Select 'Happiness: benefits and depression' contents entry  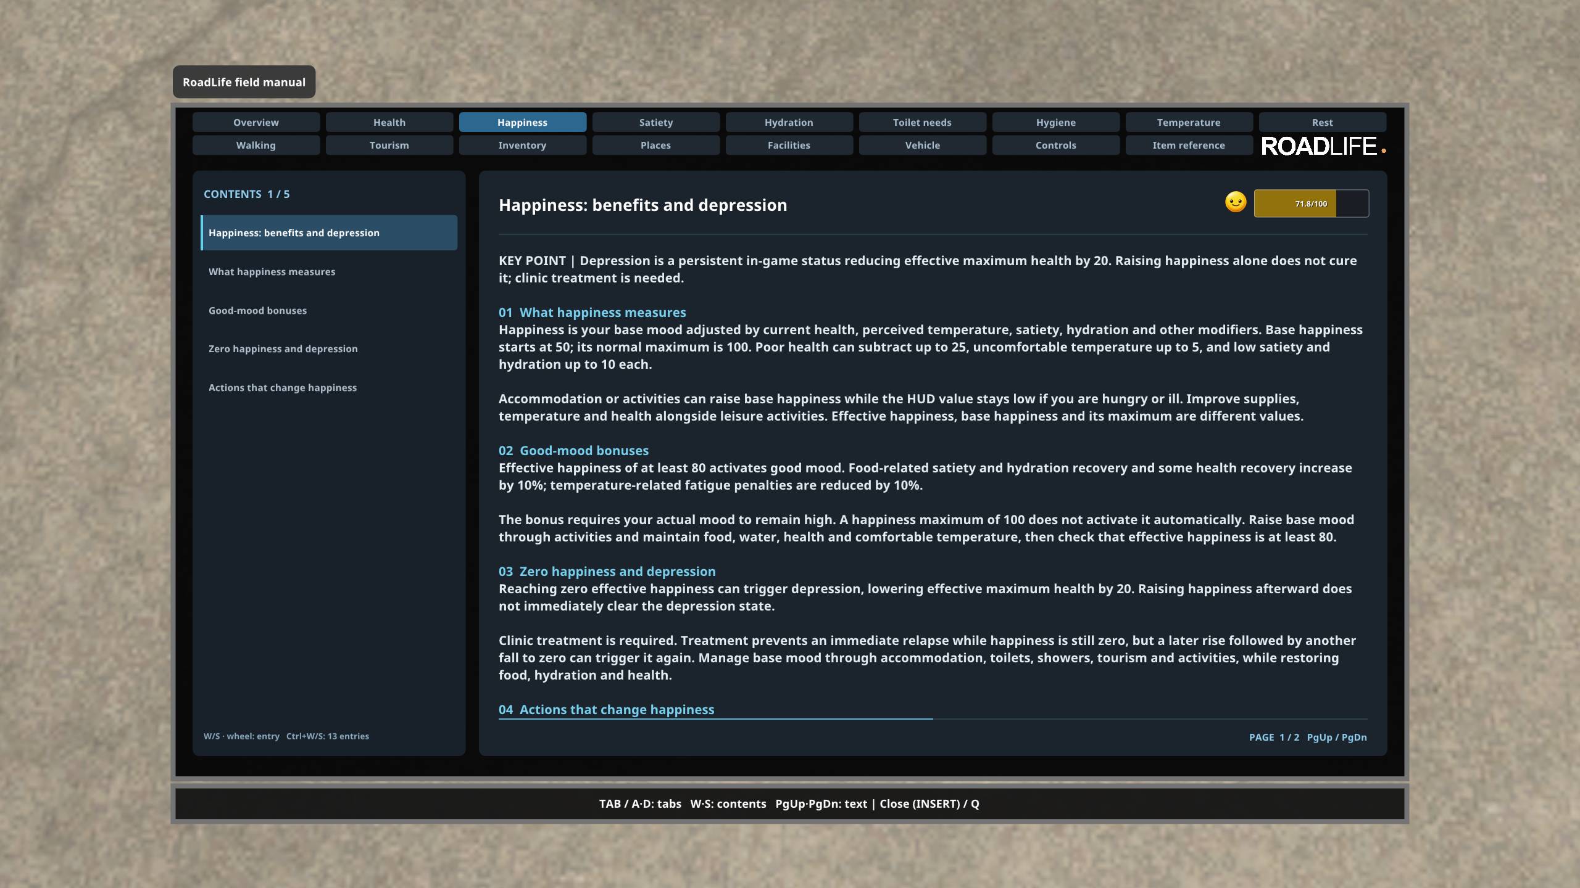tap(329, 232)
